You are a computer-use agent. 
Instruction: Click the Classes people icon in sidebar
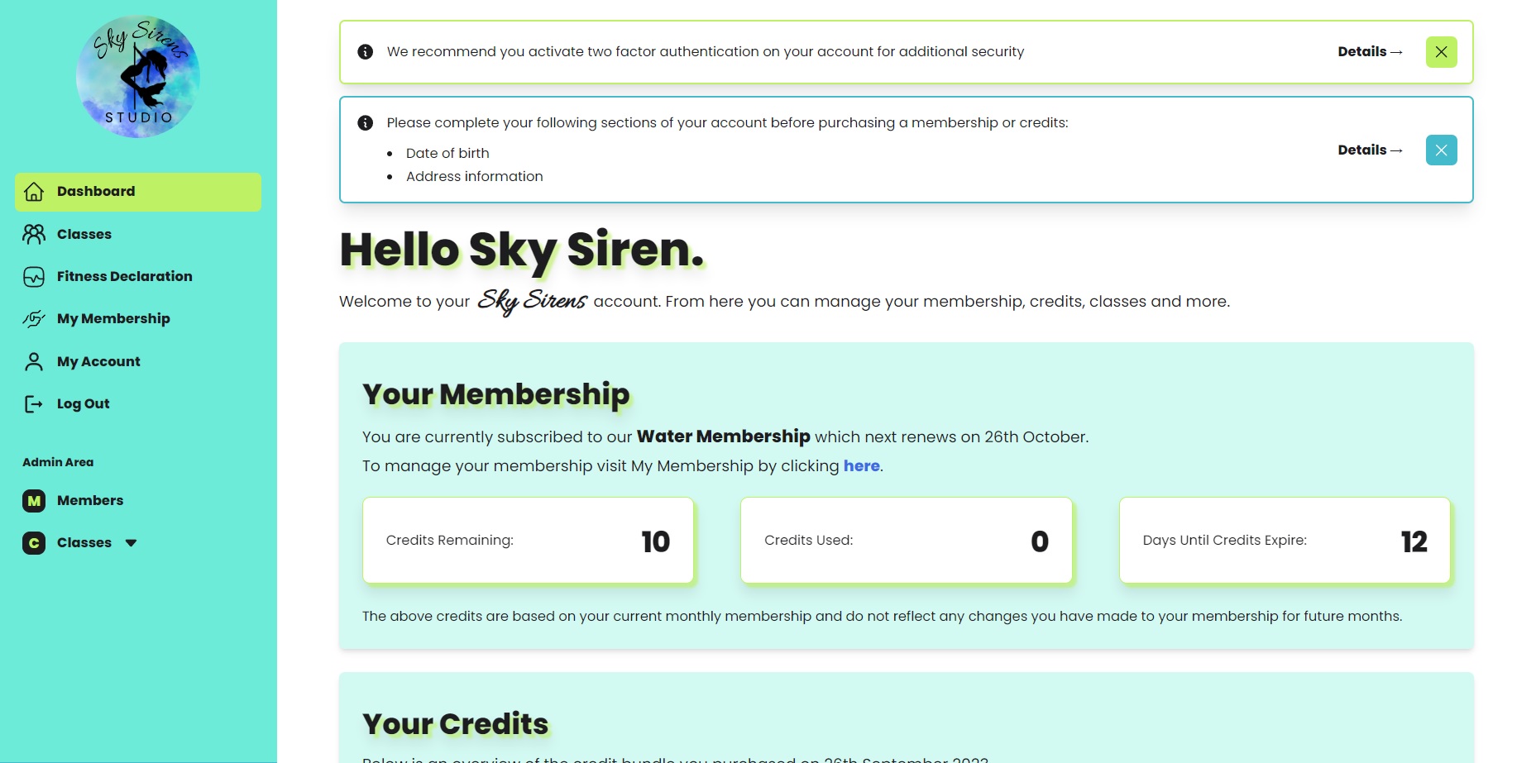[x=33, y=234]
